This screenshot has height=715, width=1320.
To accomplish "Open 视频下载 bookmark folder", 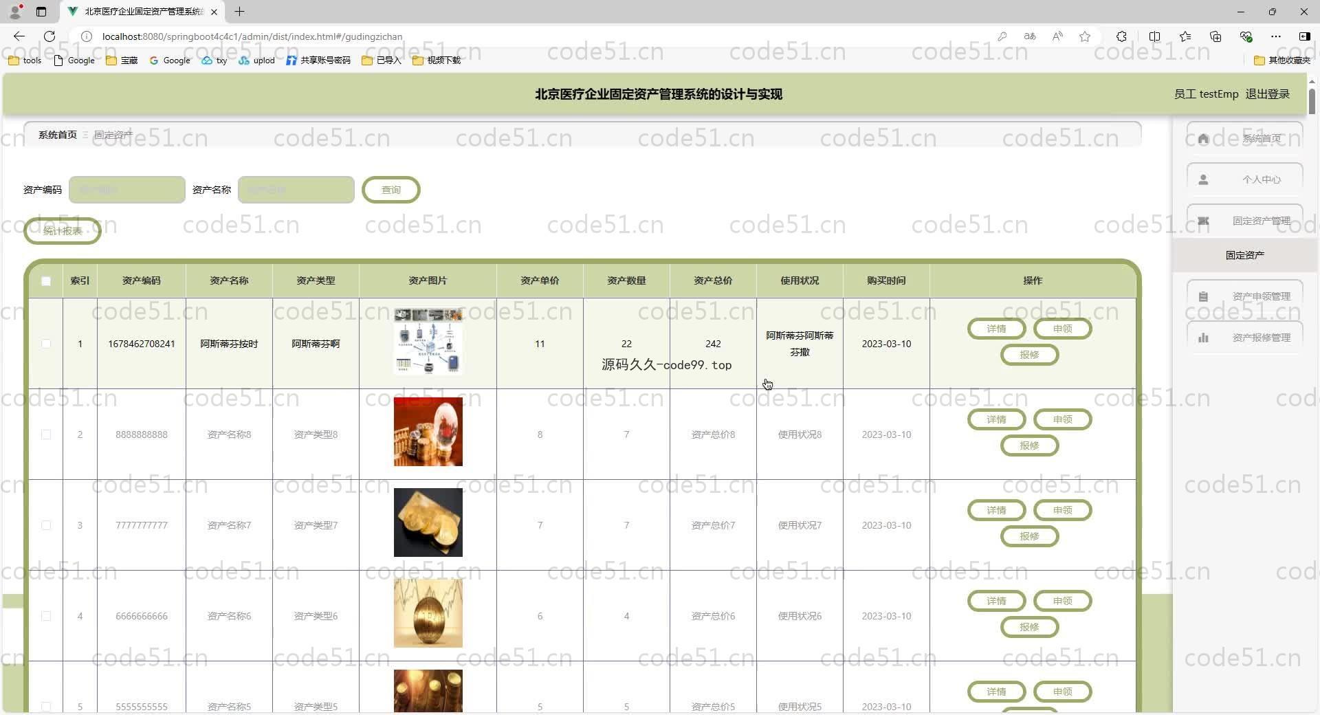I will tap(437, 60).
